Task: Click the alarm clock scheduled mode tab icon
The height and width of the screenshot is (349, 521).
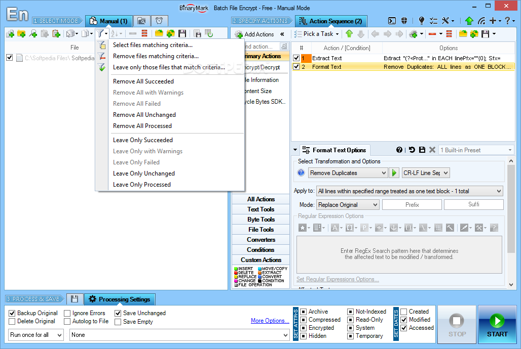Action: click(x=159, y=21)
